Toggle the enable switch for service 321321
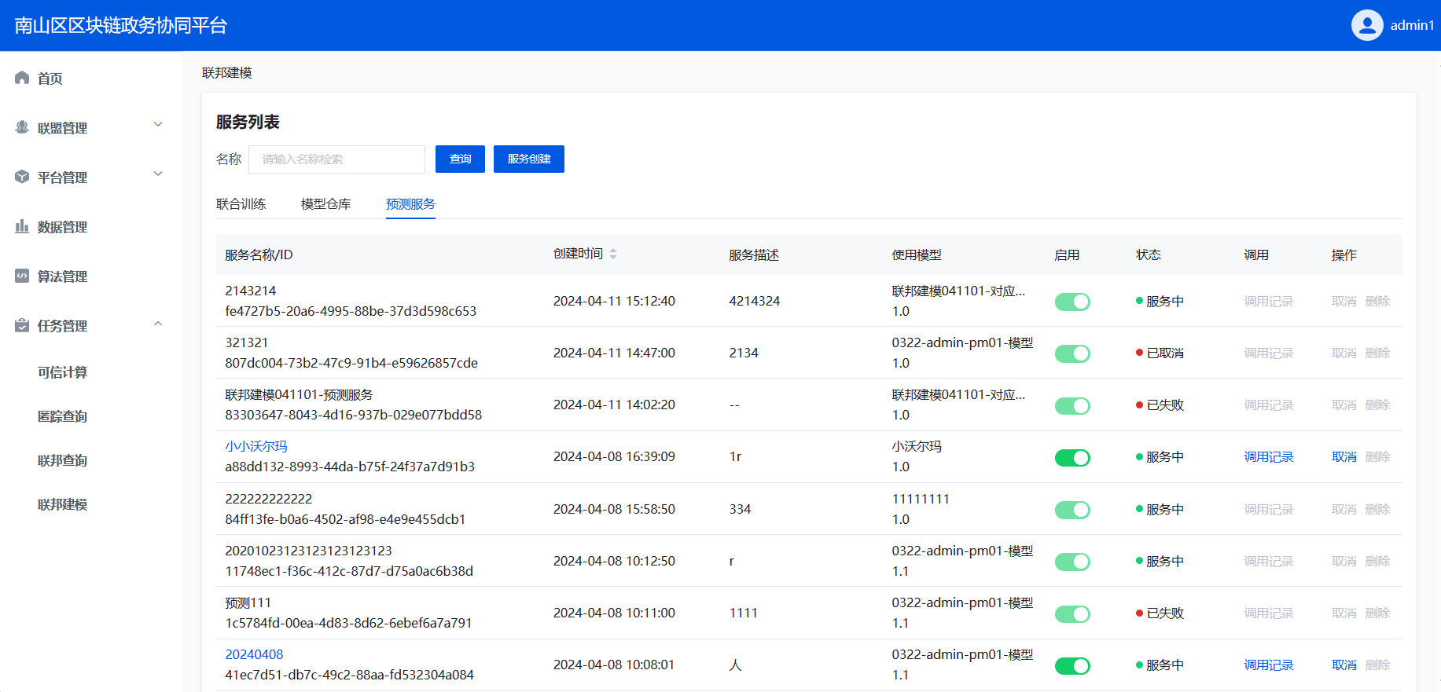 [1072, 353]
